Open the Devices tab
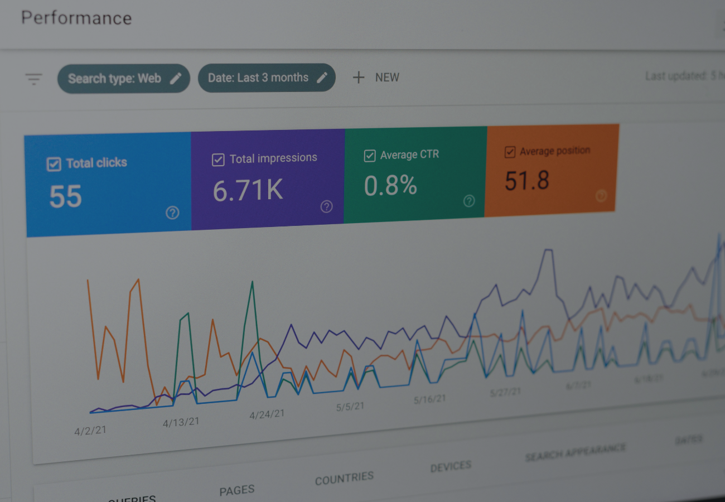The image size is (725, 502). 451,466
